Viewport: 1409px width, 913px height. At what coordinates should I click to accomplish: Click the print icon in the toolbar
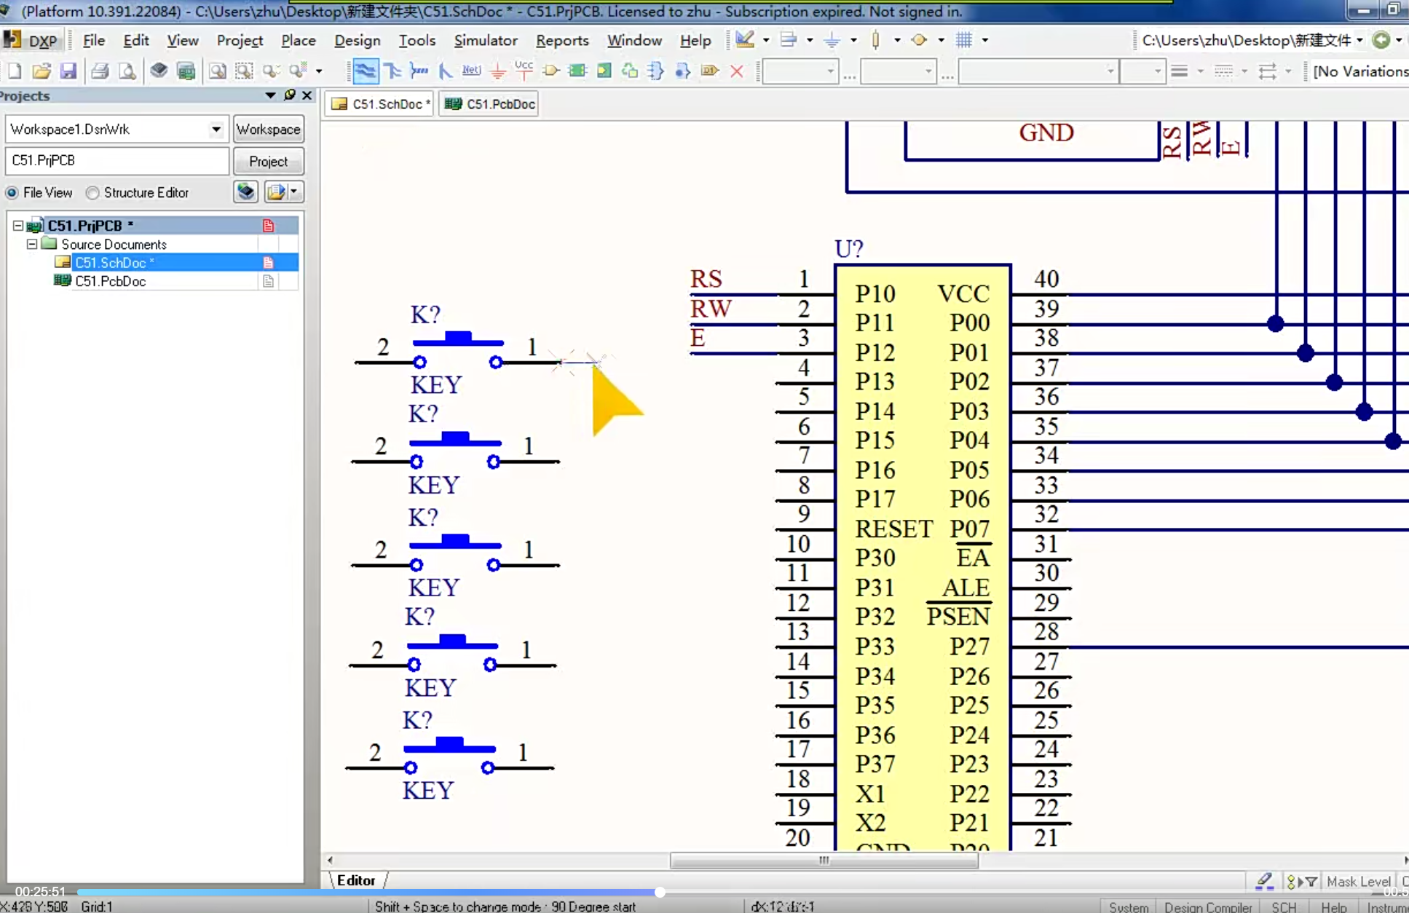[100, 71]
